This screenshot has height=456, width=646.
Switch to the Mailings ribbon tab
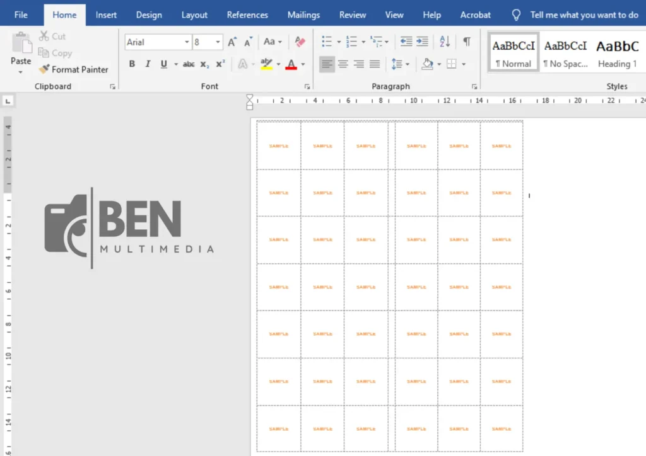(x=303, y=14)
